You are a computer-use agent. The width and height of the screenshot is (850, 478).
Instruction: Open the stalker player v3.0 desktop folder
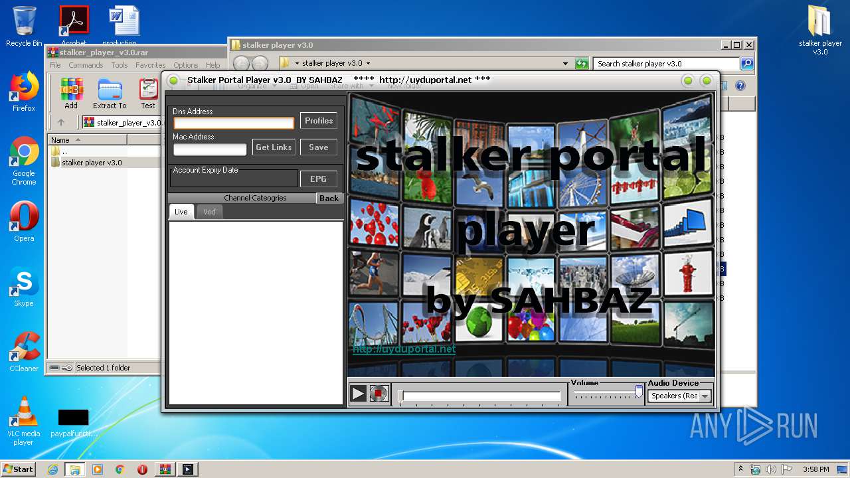tap(820, 31)
